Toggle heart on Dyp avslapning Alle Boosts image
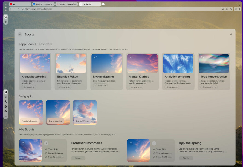243x167 pixels. coord(131,143)
